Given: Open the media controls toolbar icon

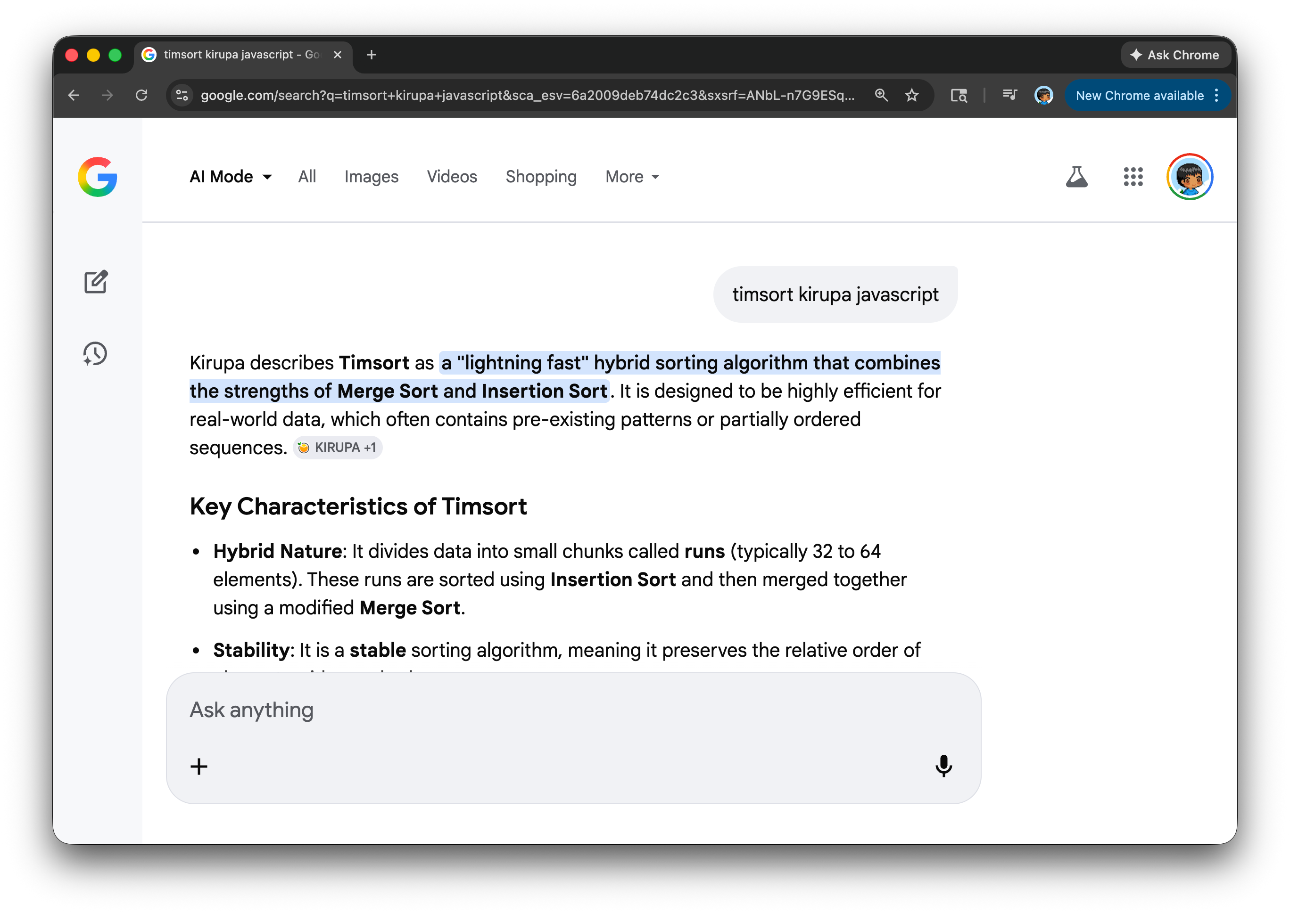Looking at the screenshot, I should pyautogui.click(x=1009, y=95).
